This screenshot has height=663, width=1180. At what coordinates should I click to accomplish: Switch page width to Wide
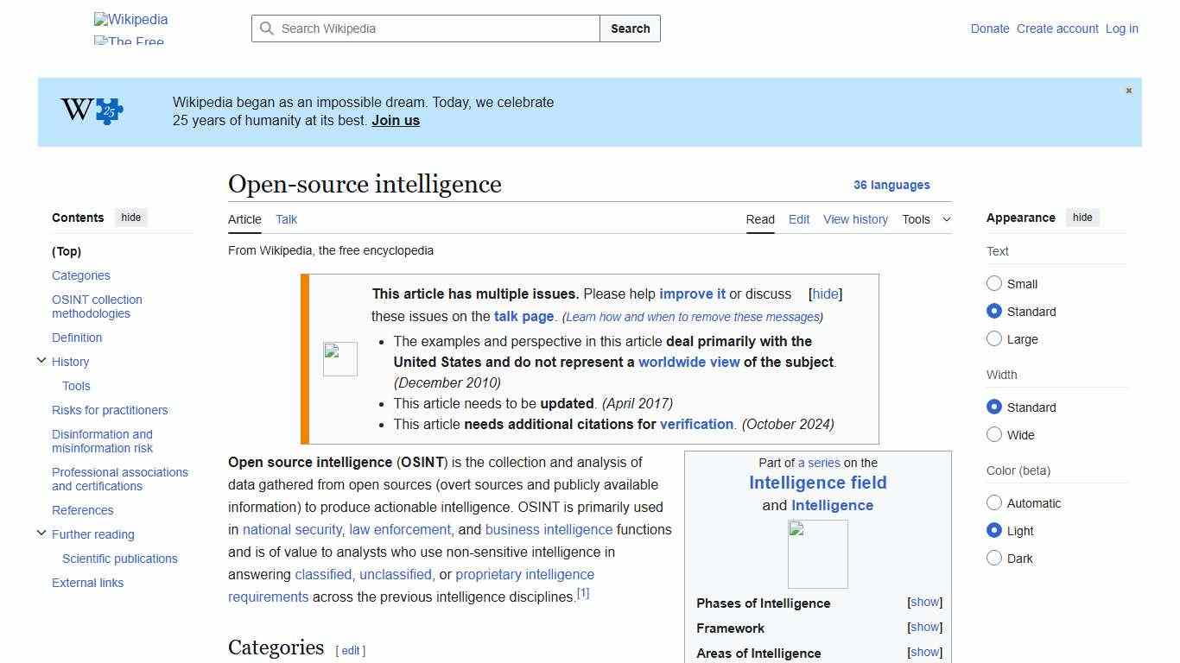[994, 435]
